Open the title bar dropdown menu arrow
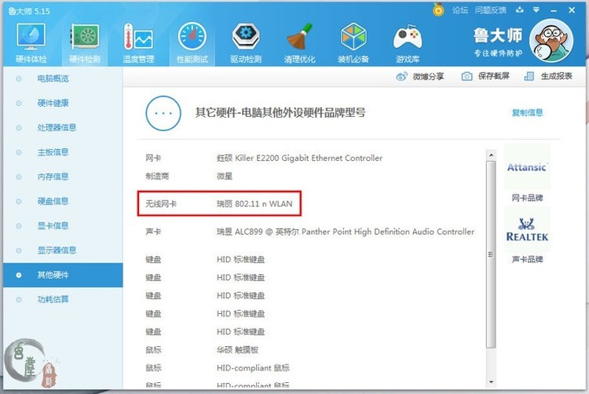589x394 pixels. (x=536, y=9)
